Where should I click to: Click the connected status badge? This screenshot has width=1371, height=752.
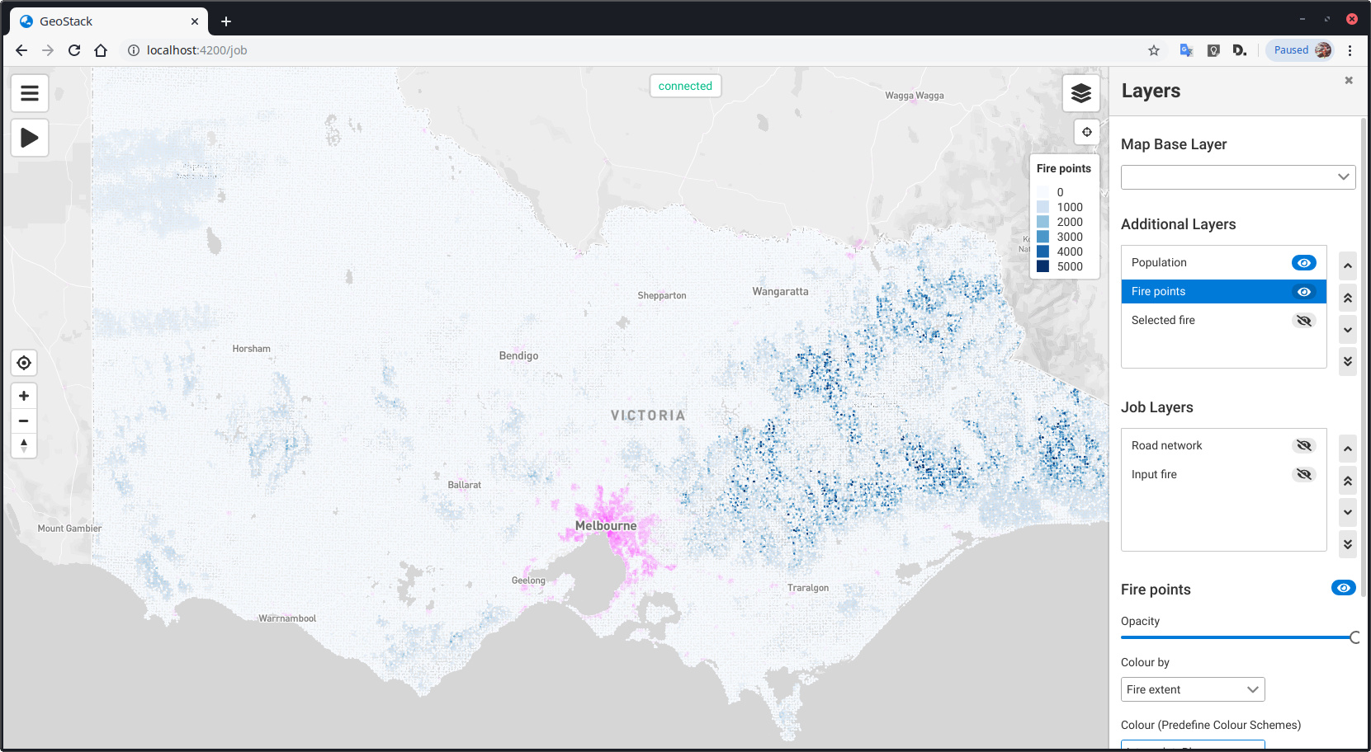(685, 86)
